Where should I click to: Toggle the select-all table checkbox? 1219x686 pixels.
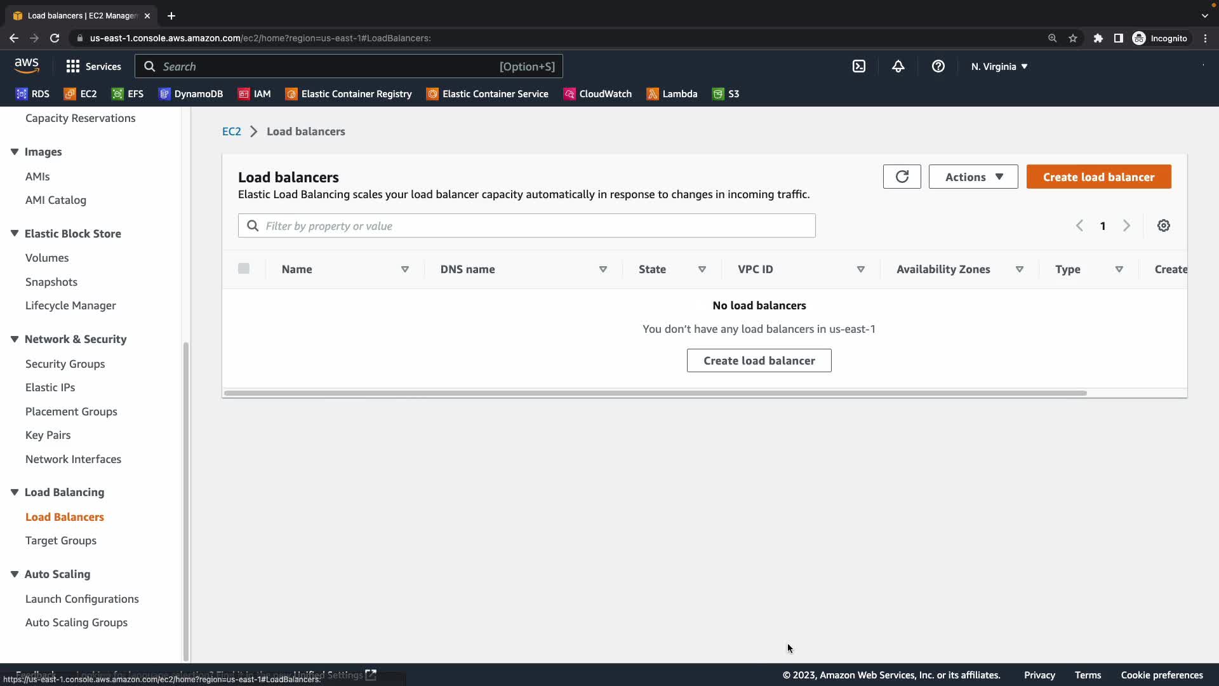point(244,268)
